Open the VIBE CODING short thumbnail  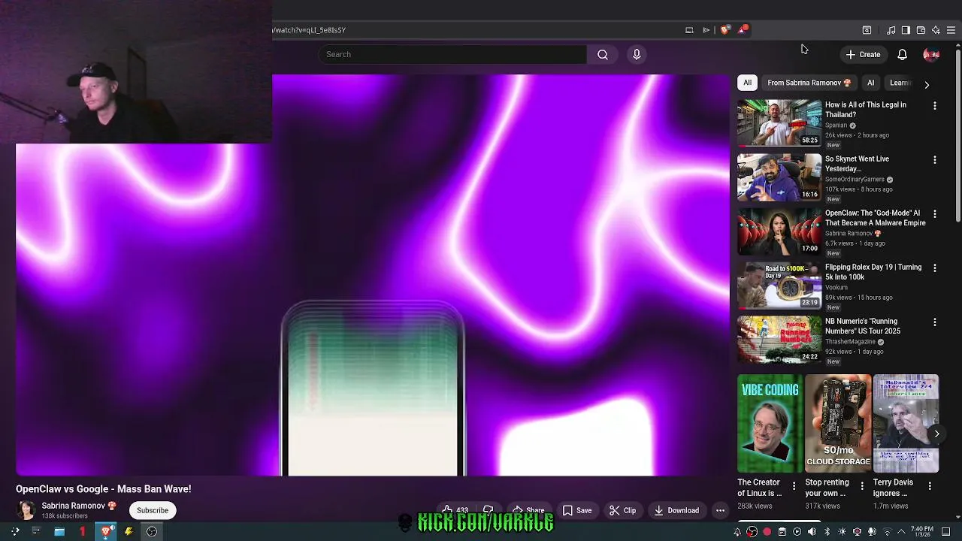[770, 424]
